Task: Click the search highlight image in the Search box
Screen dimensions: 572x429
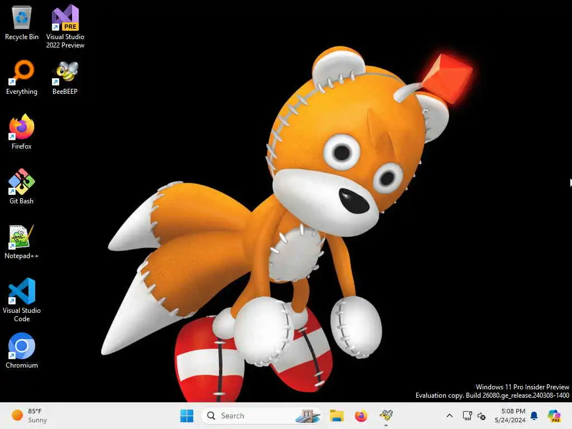Action: (308, 416)
